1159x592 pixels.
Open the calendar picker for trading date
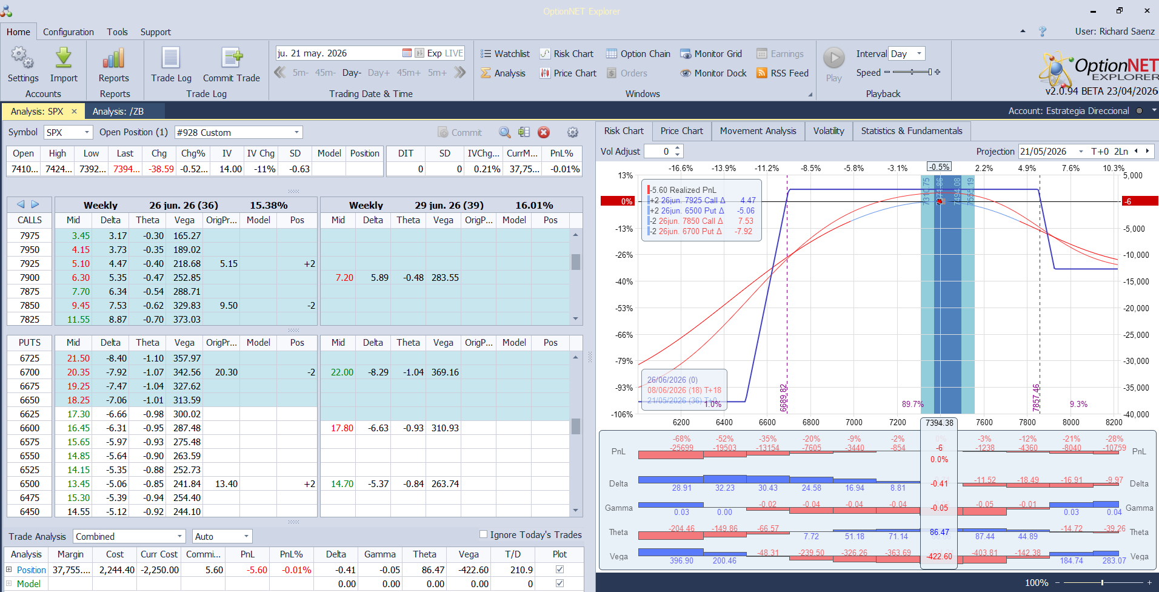(407, 53)
